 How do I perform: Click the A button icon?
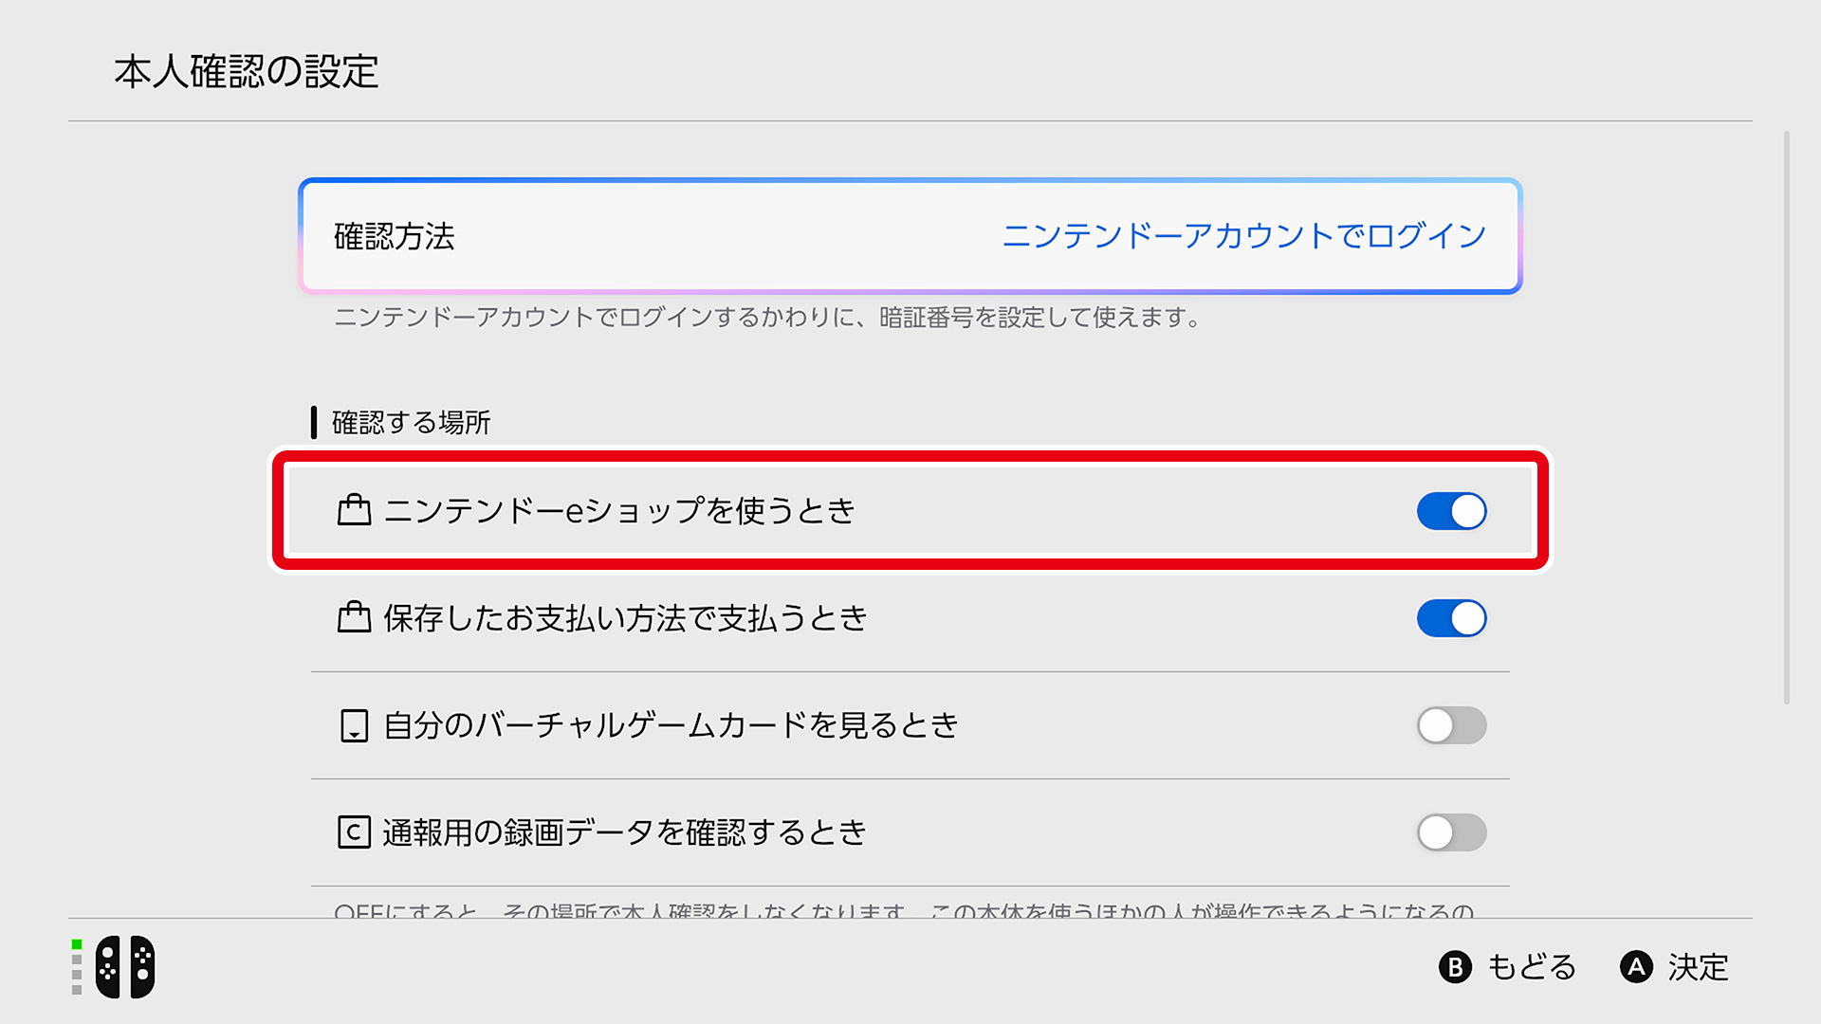(x=1636, y=967)
